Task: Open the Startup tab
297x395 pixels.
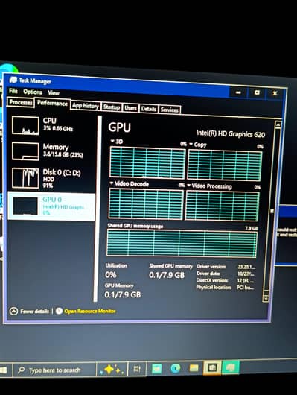Action: pos(112,107)
